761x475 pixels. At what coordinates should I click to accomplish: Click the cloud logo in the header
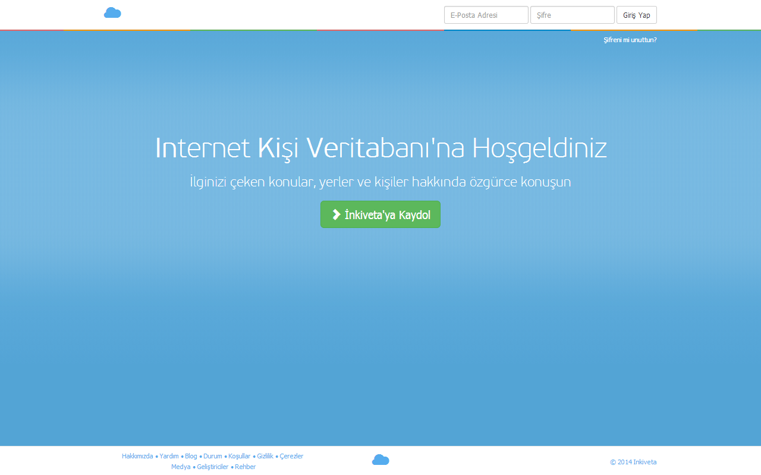(x=112, y=13)
